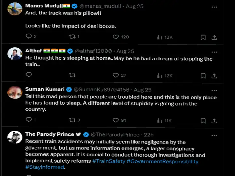This screenshot has width=235, height=176.
Task: Click Suman Kumari's profile picture
Action: [15, 92]
